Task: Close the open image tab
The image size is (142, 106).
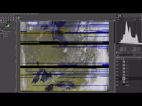Action: (x=21, y=17)
